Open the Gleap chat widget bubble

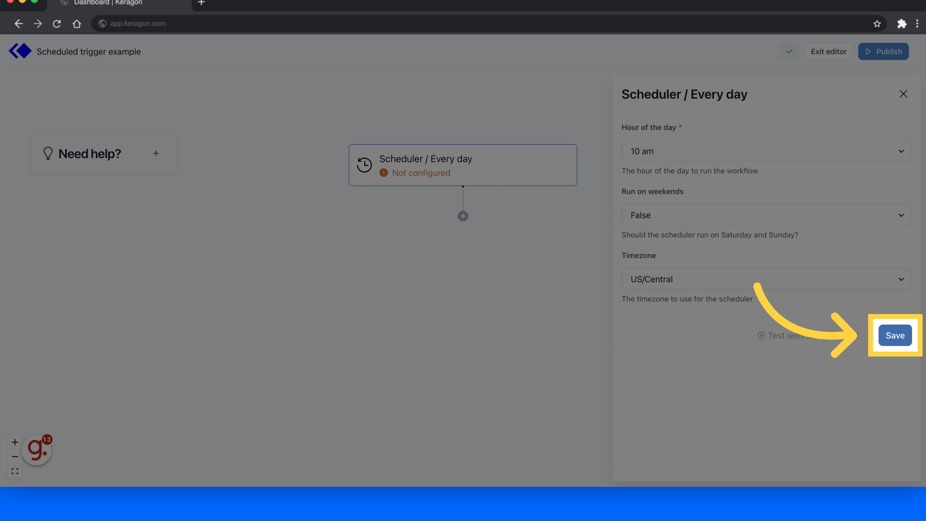coord(36,449)
